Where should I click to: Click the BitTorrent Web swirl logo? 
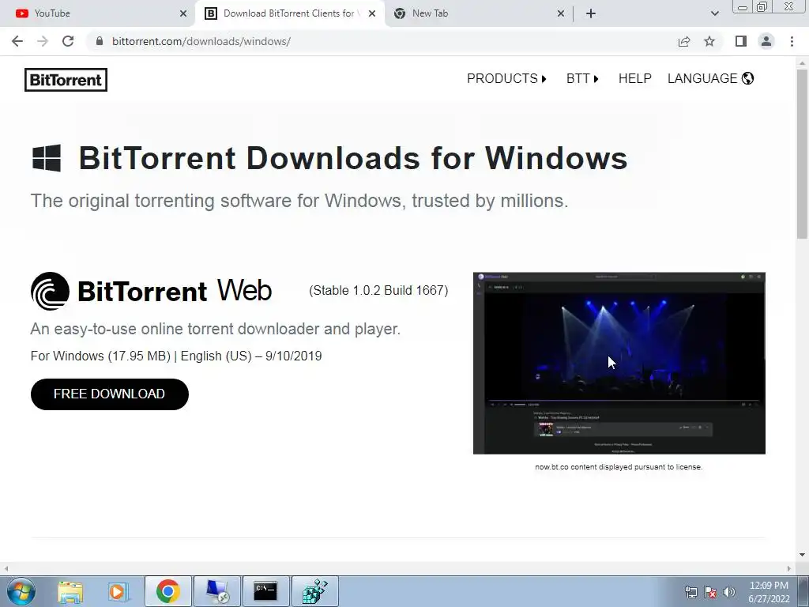50,291
